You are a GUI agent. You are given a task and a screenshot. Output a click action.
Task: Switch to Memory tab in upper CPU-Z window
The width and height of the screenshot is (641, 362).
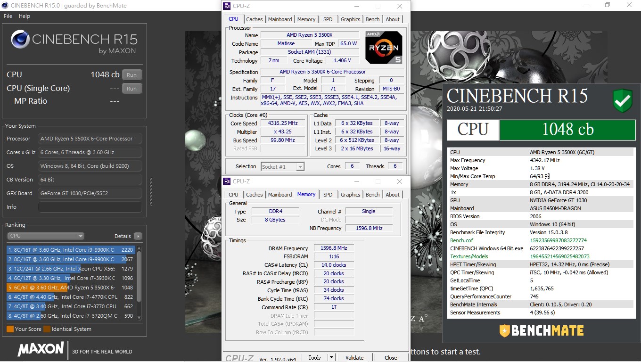point(306,19)
